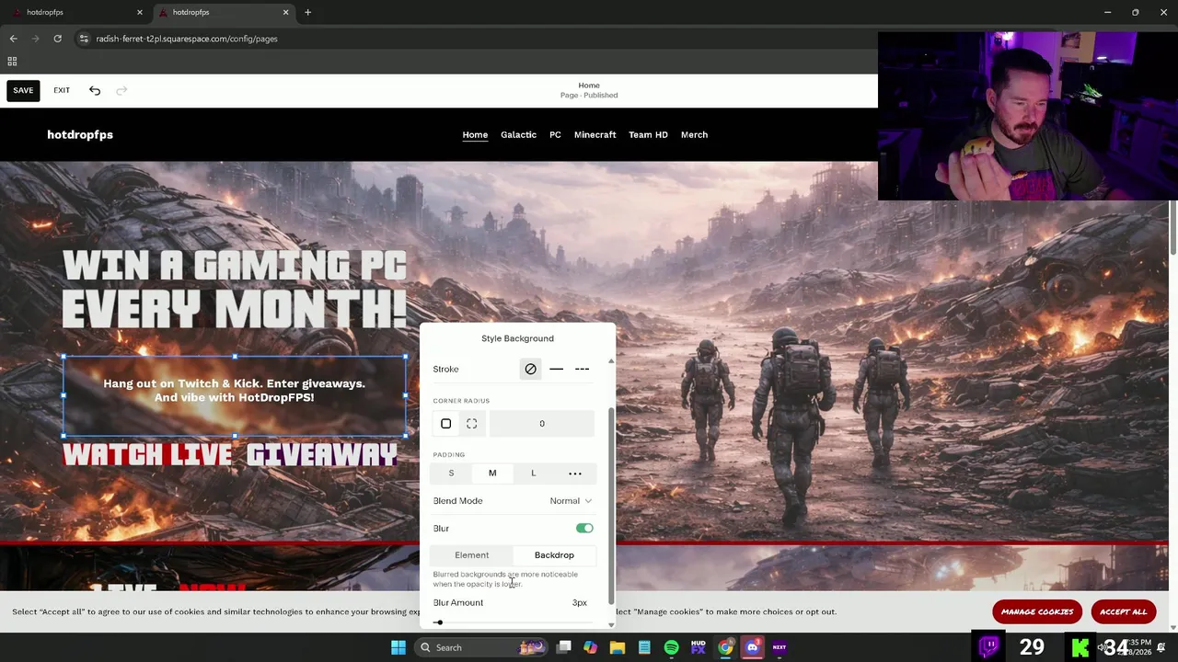Close the first hotdropfps tab
Image resolution: width=1178 pixels, height=662 pixels.
click(140, 12)
